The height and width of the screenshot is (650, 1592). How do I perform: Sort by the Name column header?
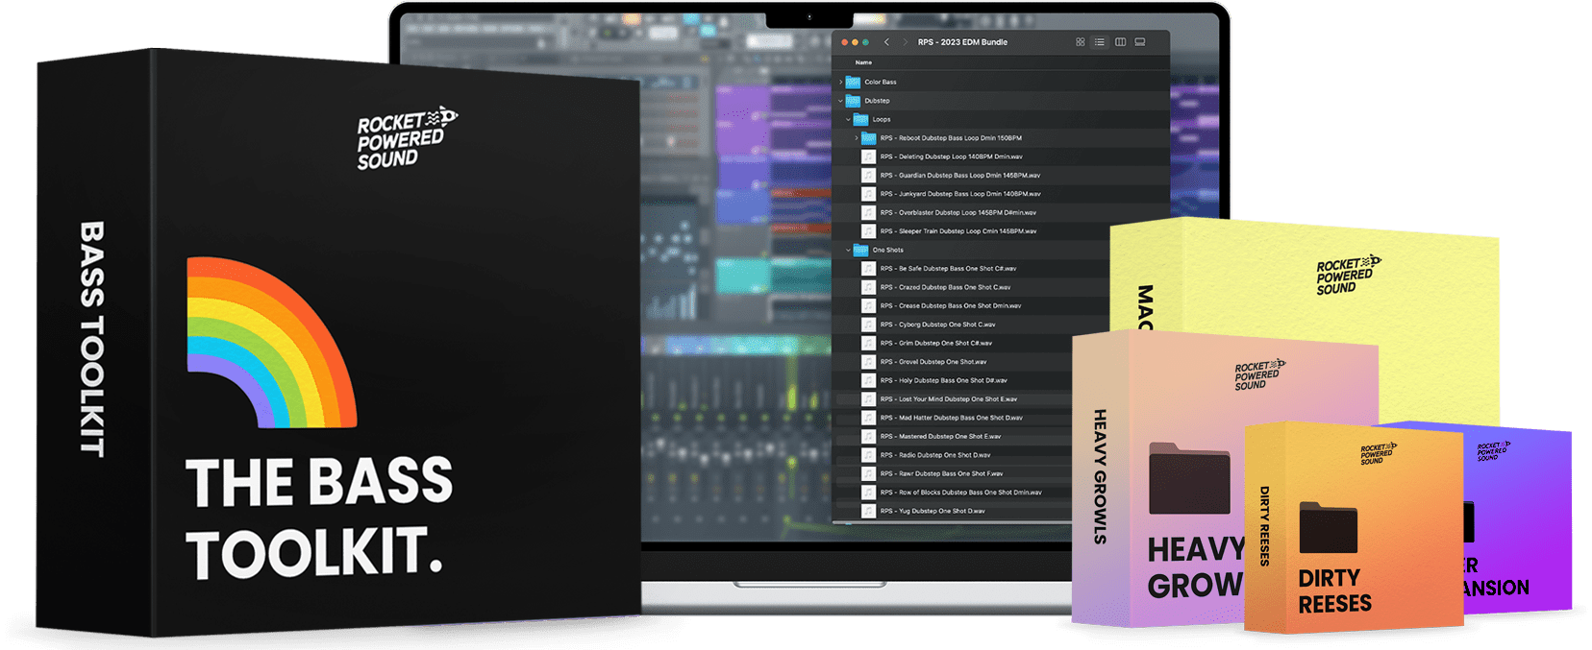coord(864,62)
